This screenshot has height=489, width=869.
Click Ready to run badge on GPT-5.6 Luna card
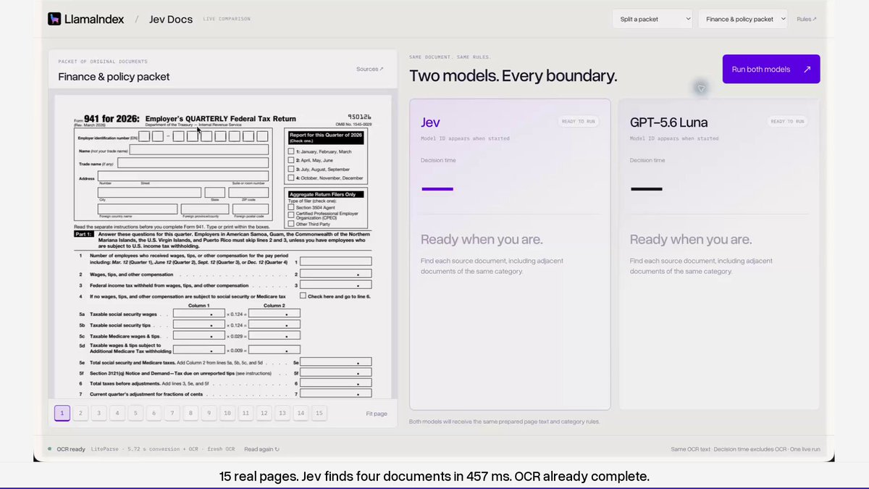click(787, 121)
